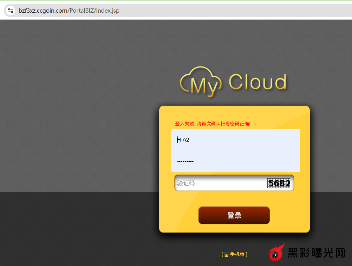The height and width of the screenshot is (266, 352).
Task: Refresh the 5682 captcha image
Action: [x=279, y=183]
